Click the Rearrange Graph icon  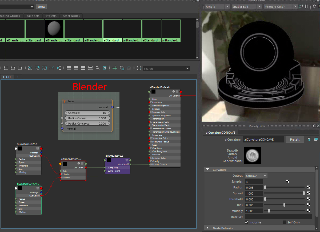52,68
